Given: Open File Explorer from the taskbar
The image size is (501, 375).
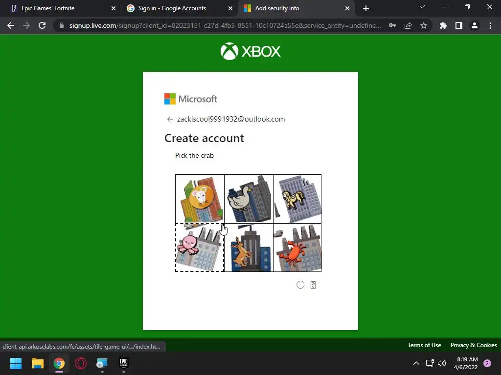Looking at the screenshot, I should [37, 363].
